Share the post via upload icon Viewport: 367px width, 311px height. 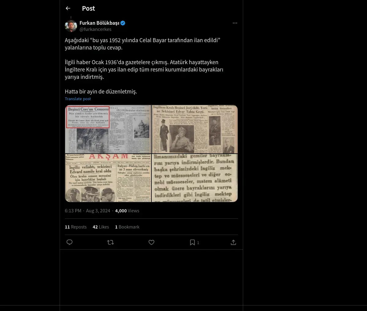tap(233, 242)
